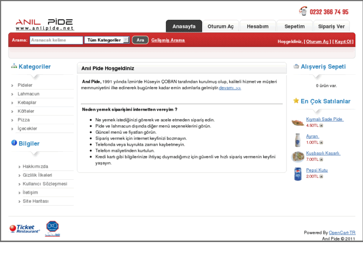The width and height of the screenshot is (363, 272).
Task: Select the İçecekler category
Action: (x=27, y=128)
